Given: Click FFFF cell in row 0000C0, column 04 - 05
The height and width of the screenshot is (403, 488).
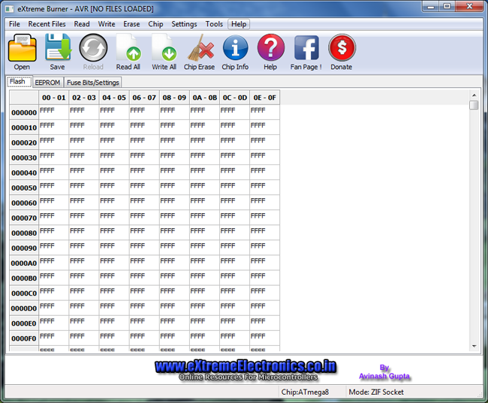Looking at the screenshot, I should (x=114, y=293).
